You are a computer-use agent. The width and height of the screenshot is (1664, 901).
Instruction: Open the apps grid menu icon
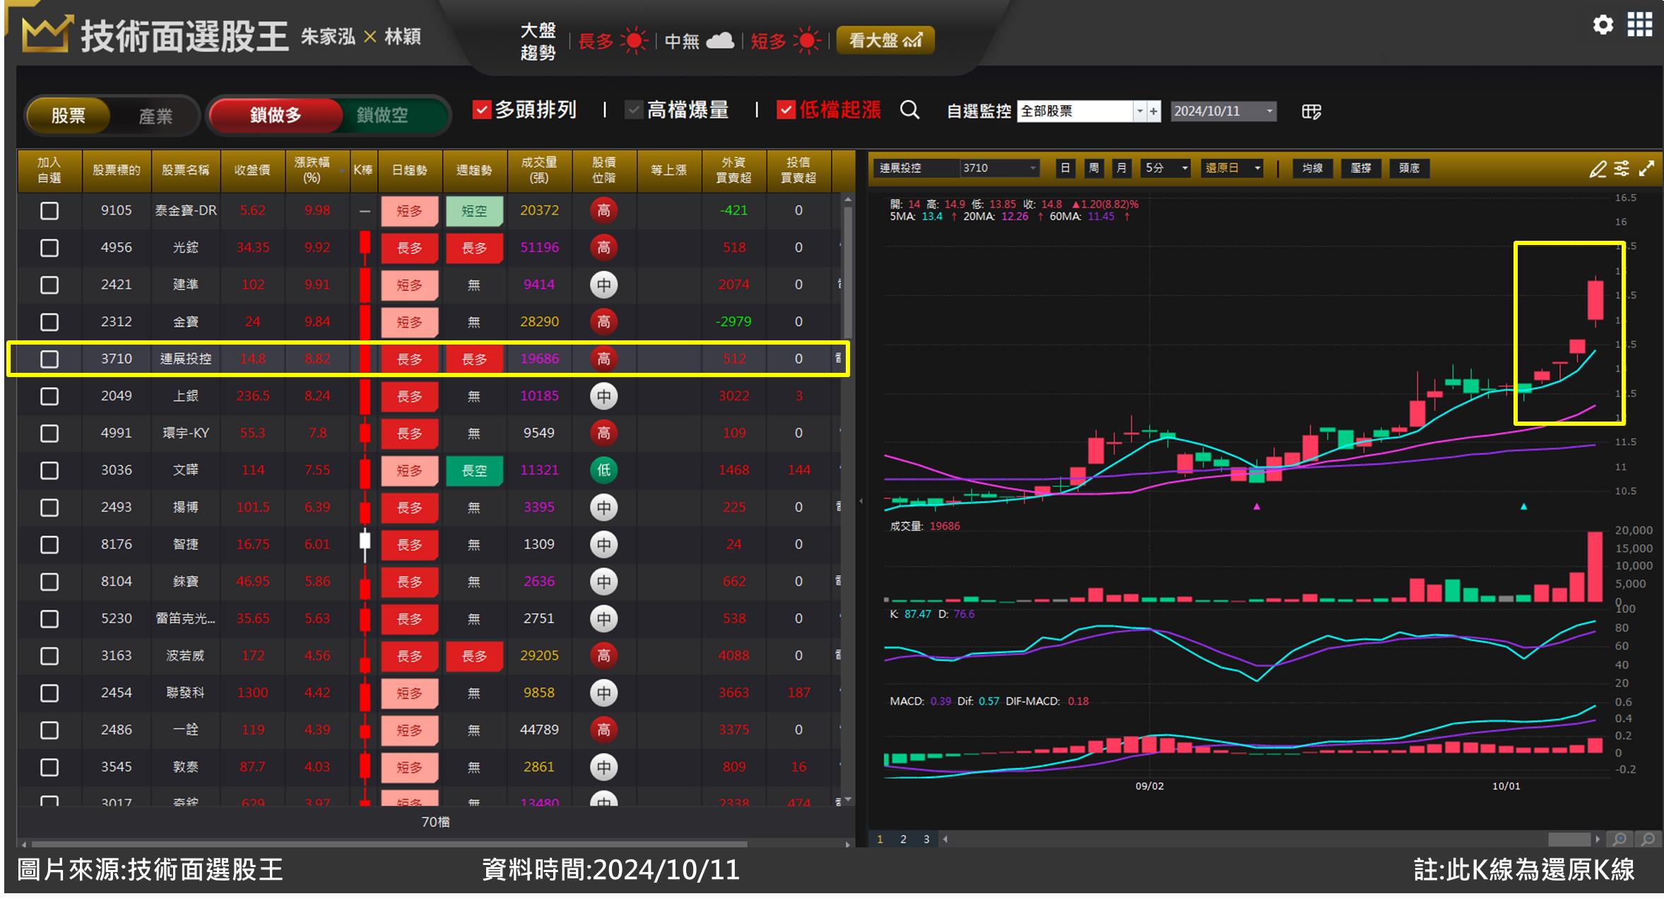1639,25
